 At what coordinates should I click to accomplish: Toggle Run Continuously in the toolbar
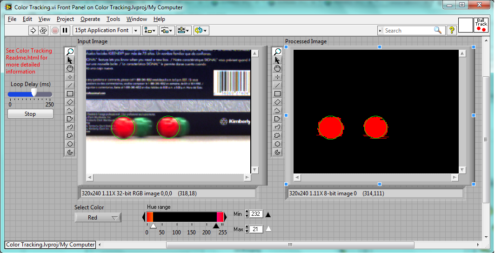(43, 30)
